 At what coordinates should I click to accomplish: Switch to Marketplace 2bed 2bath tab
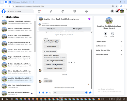tap(20, 2)
